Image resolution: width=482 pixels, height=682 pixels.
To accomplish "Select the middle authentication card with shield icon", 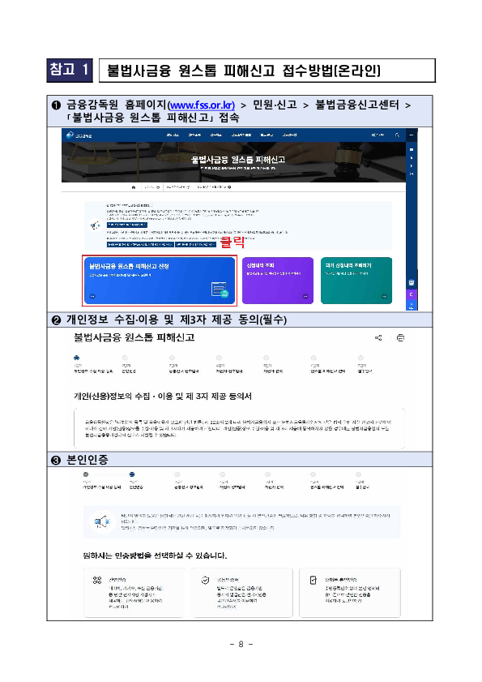I will point(241,593).
